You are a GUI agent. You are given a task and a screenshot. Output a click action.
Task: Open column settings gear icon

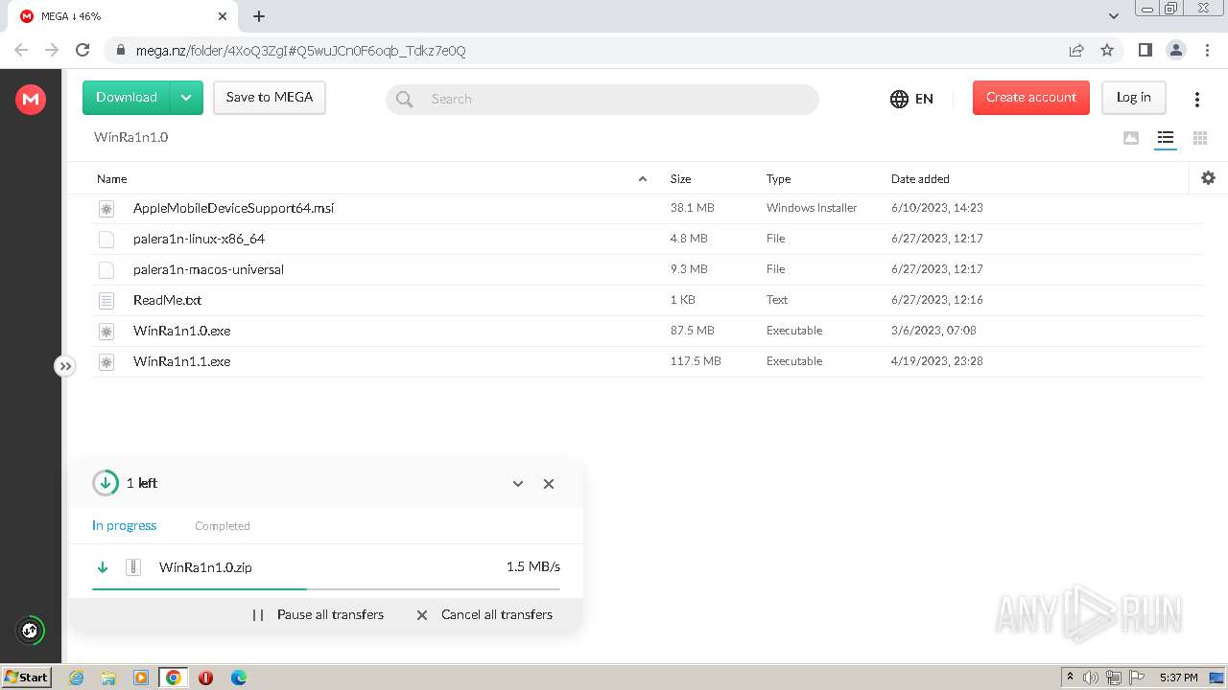(x=1208, y=177)
